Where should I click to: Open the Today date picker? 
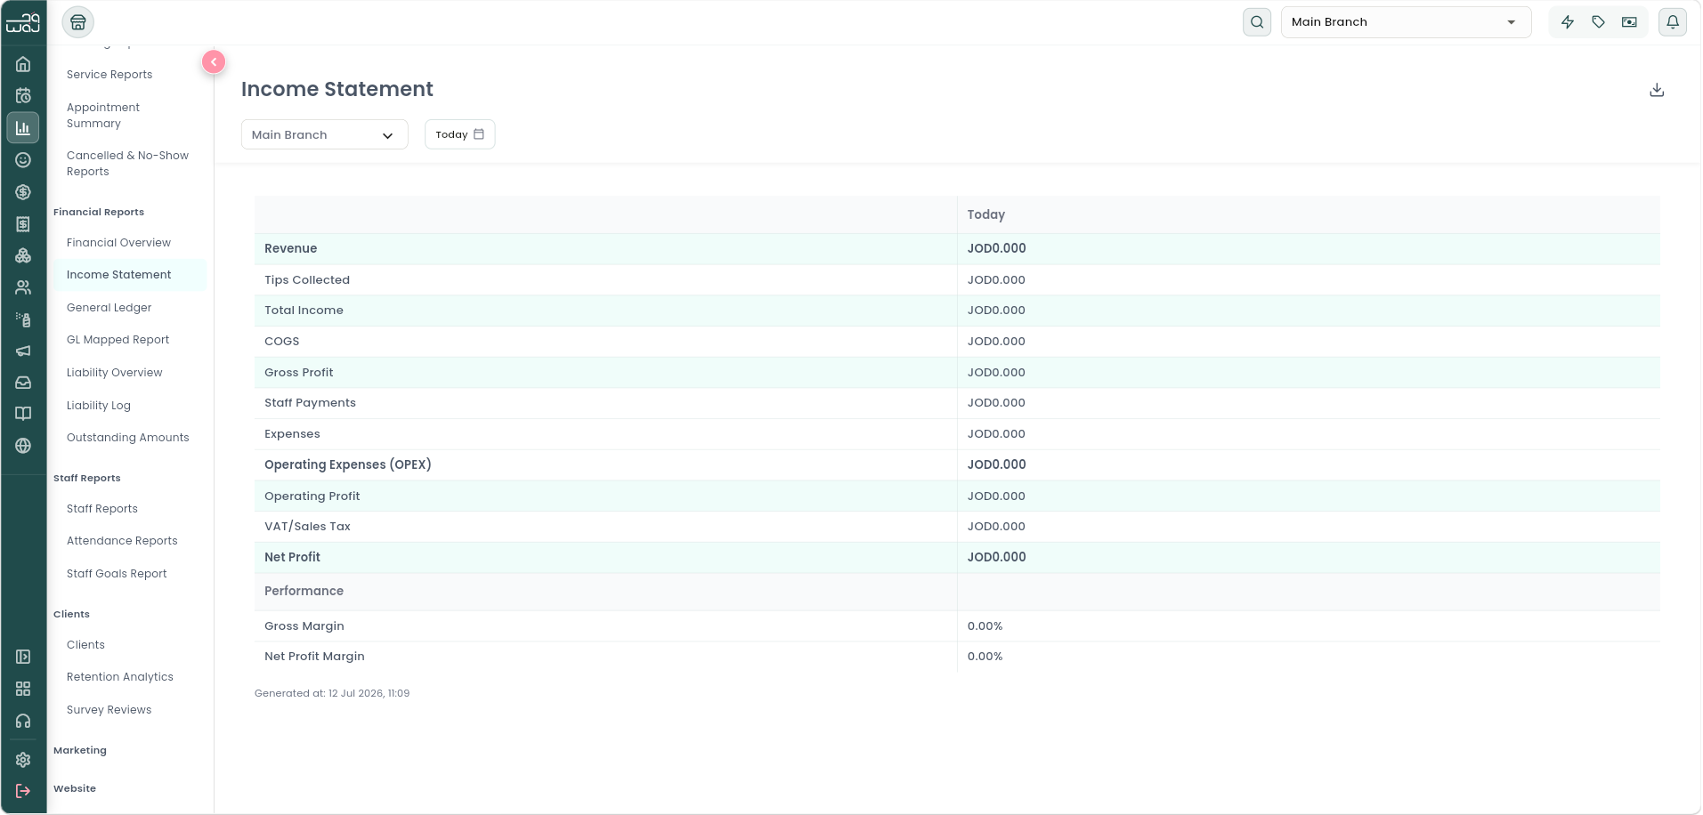(459, 134)
